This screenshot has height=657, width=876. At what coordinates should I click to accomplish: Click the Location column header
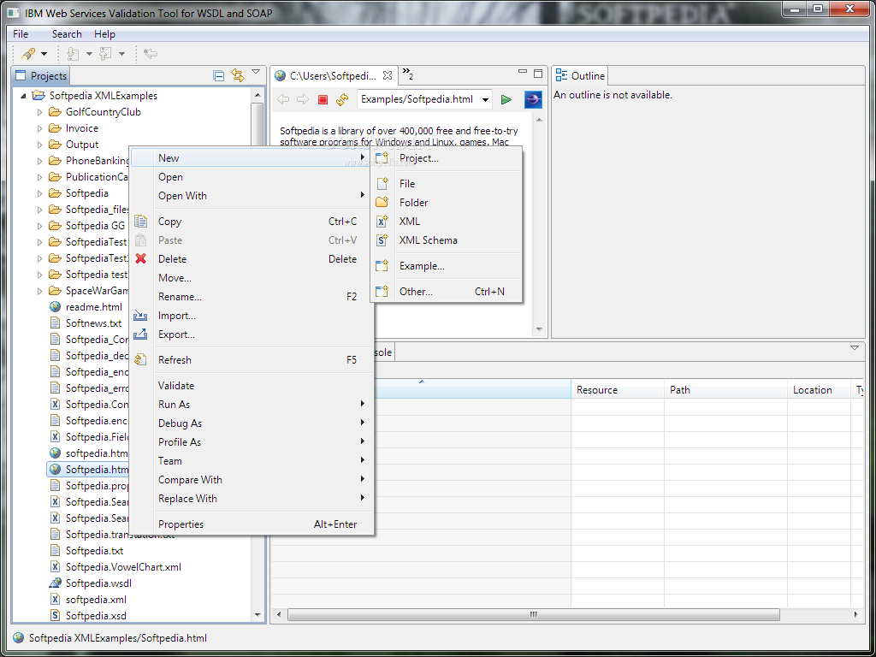click(x=819, y=390)
